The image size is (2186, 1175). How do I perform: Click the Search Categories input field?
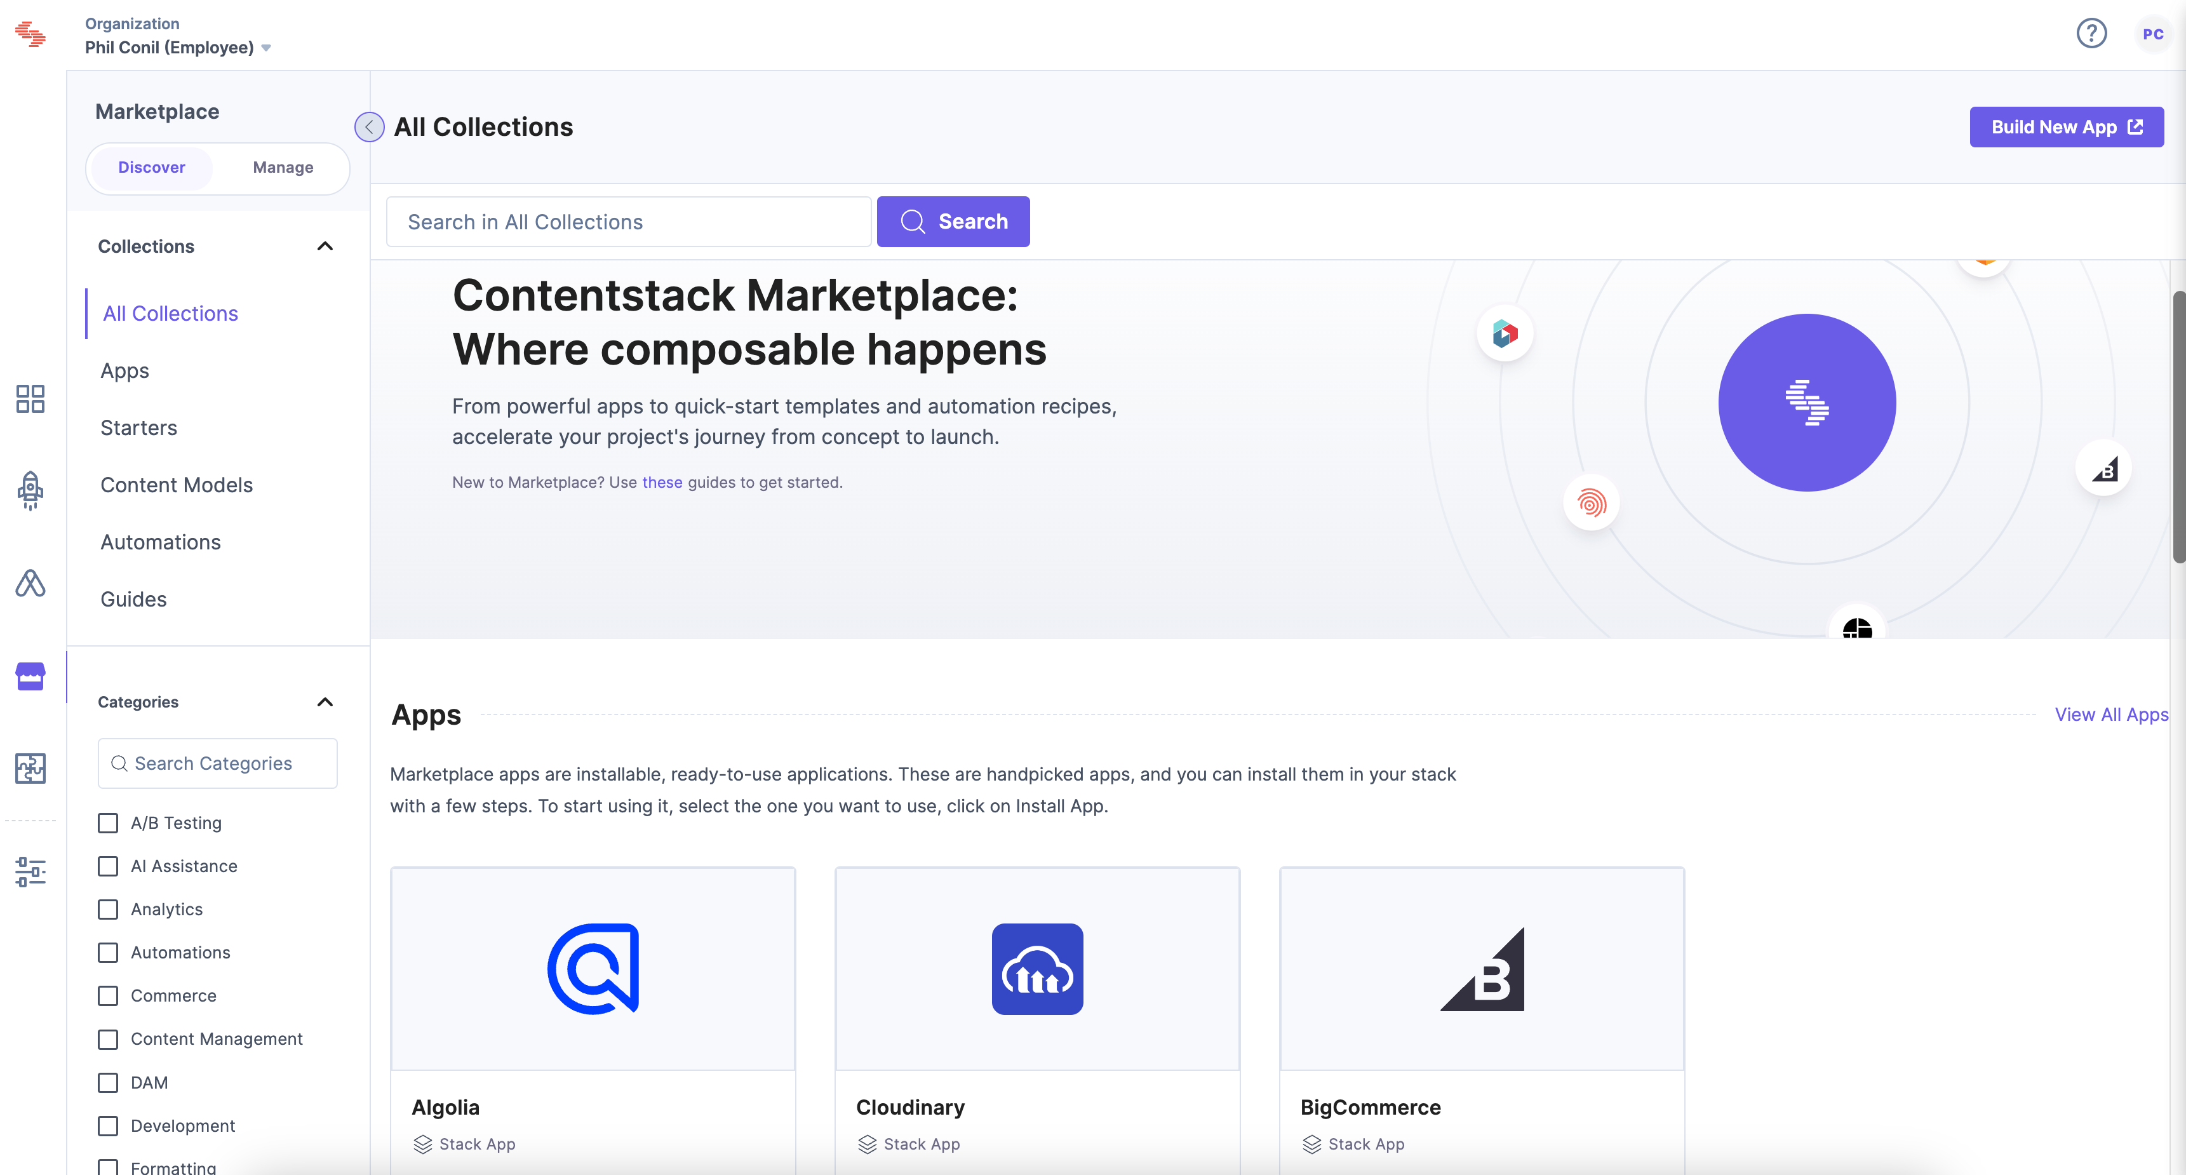(217, 763)
